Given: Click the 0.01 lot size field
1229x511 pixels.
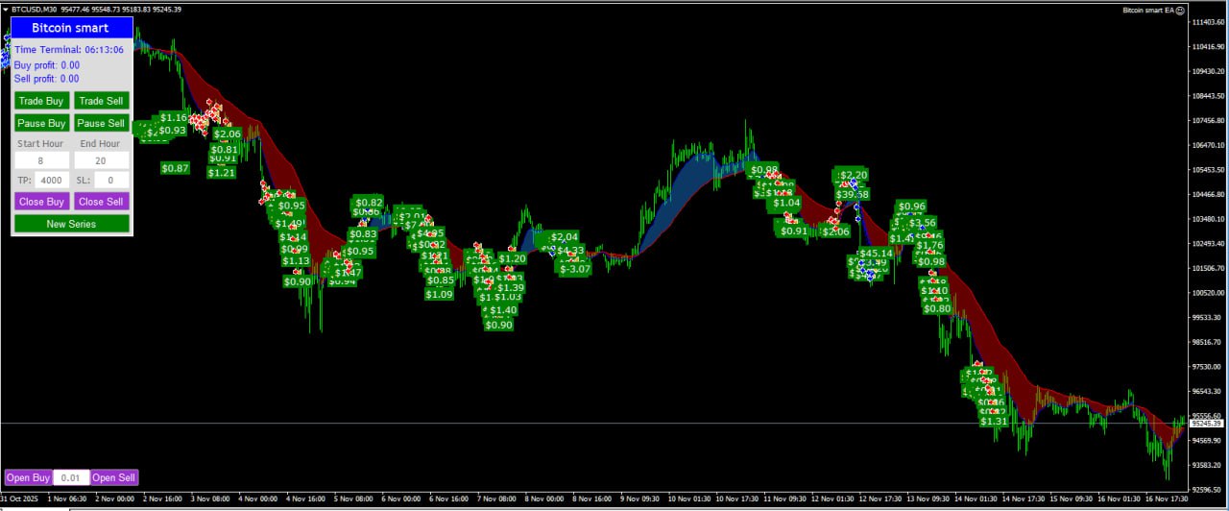Looking at the screenshot, I should click(x=71, y=477).
